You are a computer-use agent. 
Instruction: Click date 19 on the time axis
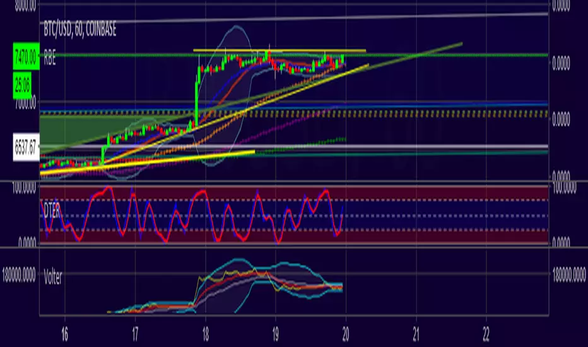(x=275, y=334)
